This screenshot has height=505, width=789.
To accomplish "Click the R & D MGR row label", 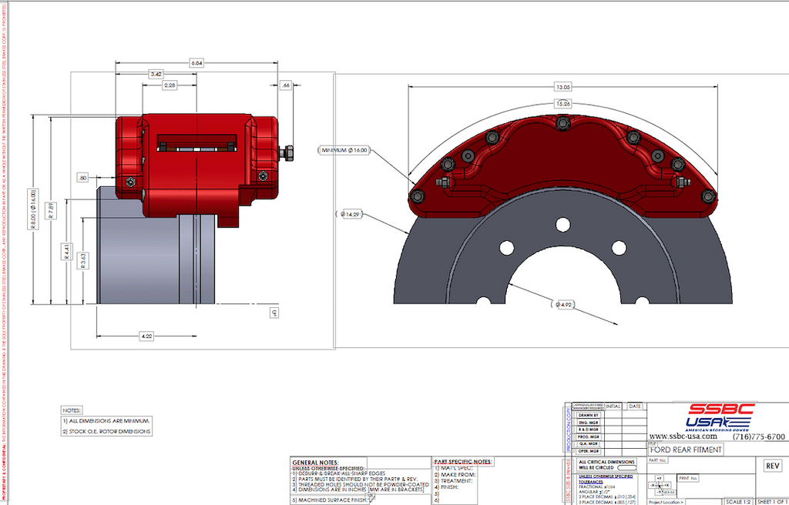I will click(588, 430).
